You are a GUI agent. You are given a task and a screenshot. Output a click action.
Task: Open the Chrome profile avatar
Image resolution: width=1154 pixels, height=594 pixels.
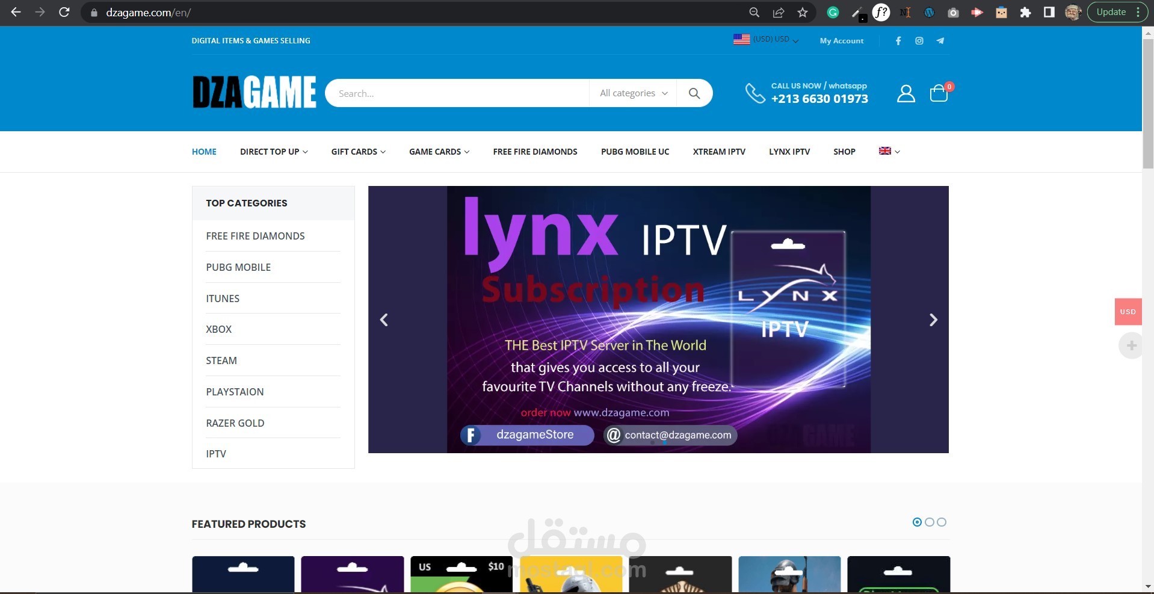(1073, 12)
